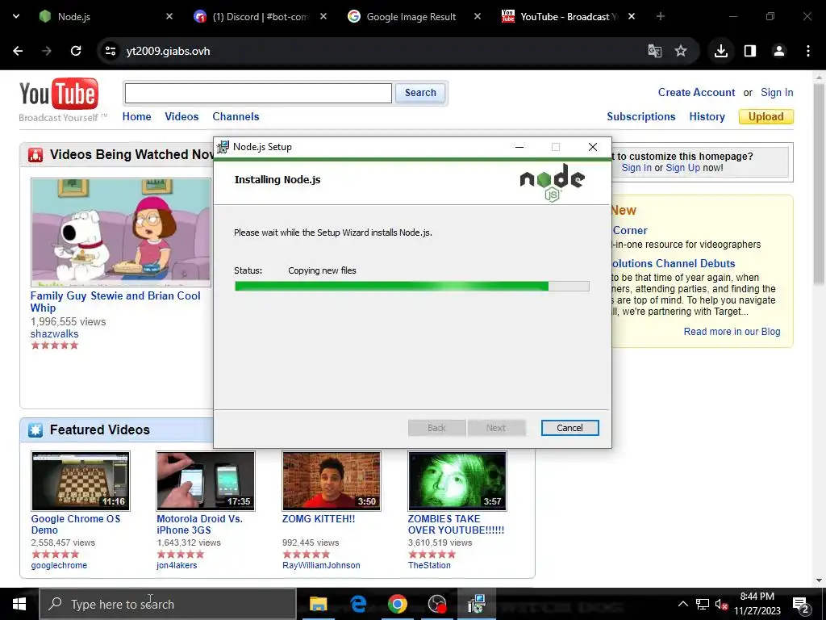Screen dimensions: 826x620
Task: Click the browser back arrow
Action: [18, 51]
